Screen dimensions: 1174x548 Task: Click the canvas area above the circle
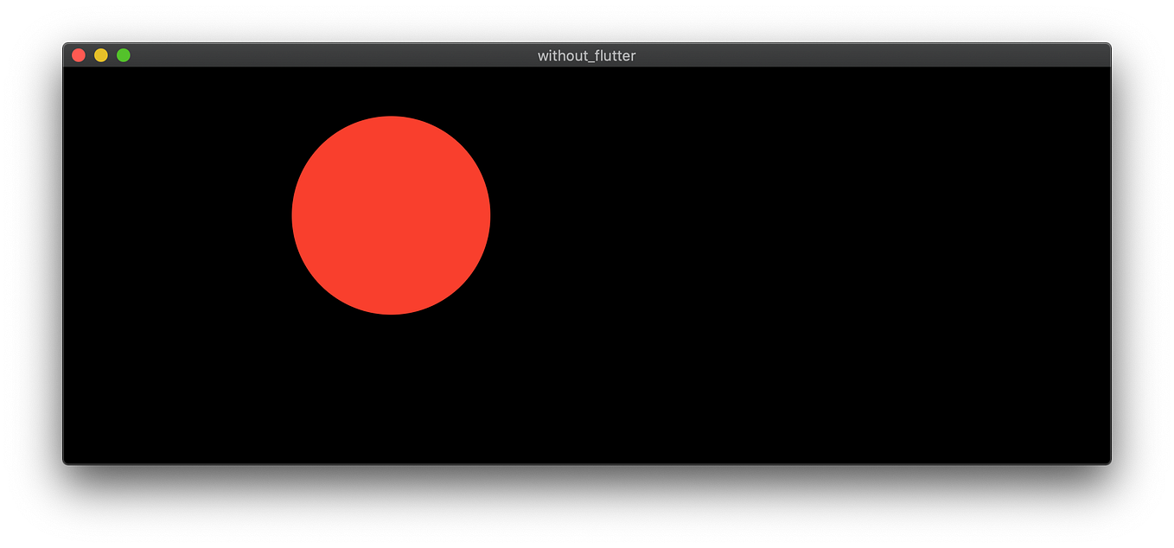[391, 91]
